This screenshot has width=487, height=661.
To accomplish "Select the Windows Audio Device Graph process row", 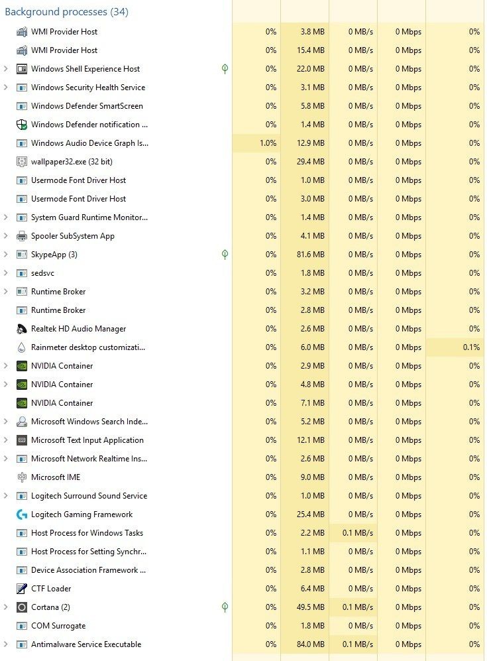I will pyautogui.click(x=89, y=143).
